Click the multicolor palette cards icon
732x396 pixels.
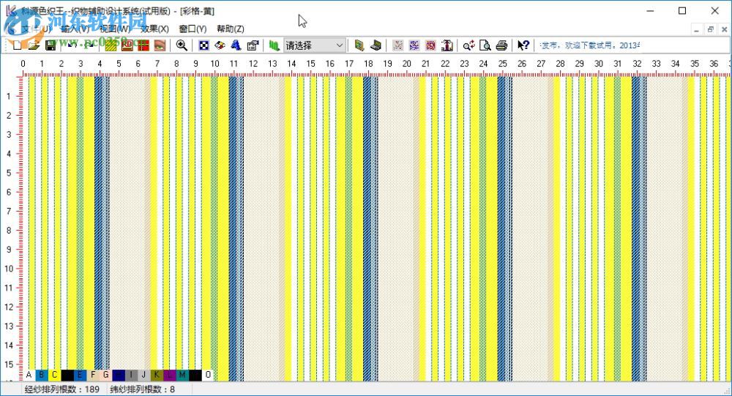coord(220,45)
